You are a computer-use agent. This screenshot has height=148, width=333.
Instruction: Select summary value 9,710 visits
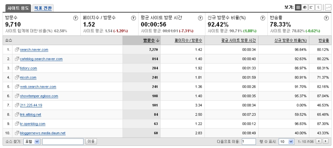tap(13, 24)
